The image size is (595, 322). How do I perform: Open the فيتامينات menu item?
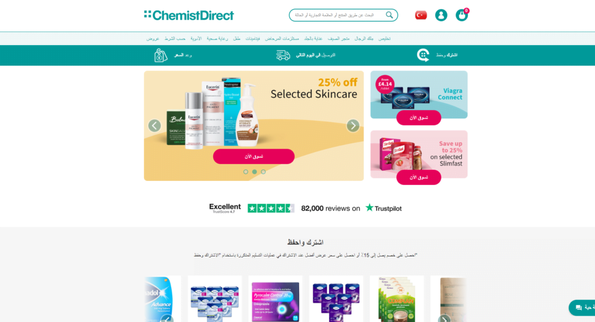pyautogui.click(x=253, y=39)
